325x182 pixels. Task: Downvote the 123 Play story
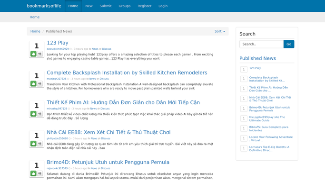click(40, 54)
